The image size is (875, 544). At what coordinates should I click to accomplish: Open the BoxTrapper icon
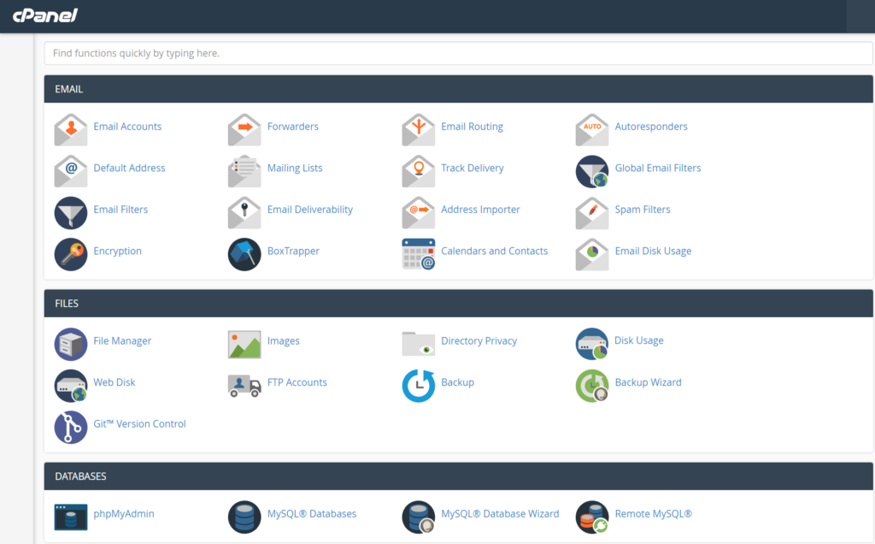pos(244,254)
